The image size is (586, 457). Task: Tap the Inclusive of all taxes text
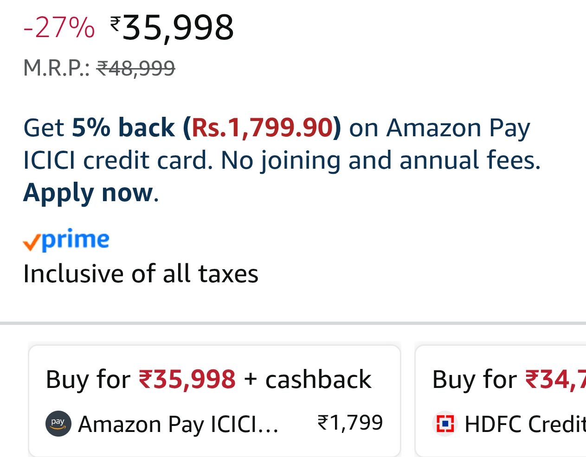[141, 273]
